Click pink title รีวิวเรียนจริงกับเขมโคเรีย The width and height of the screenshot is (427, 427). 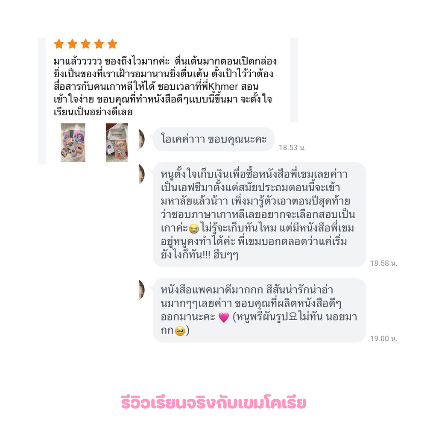213,403
